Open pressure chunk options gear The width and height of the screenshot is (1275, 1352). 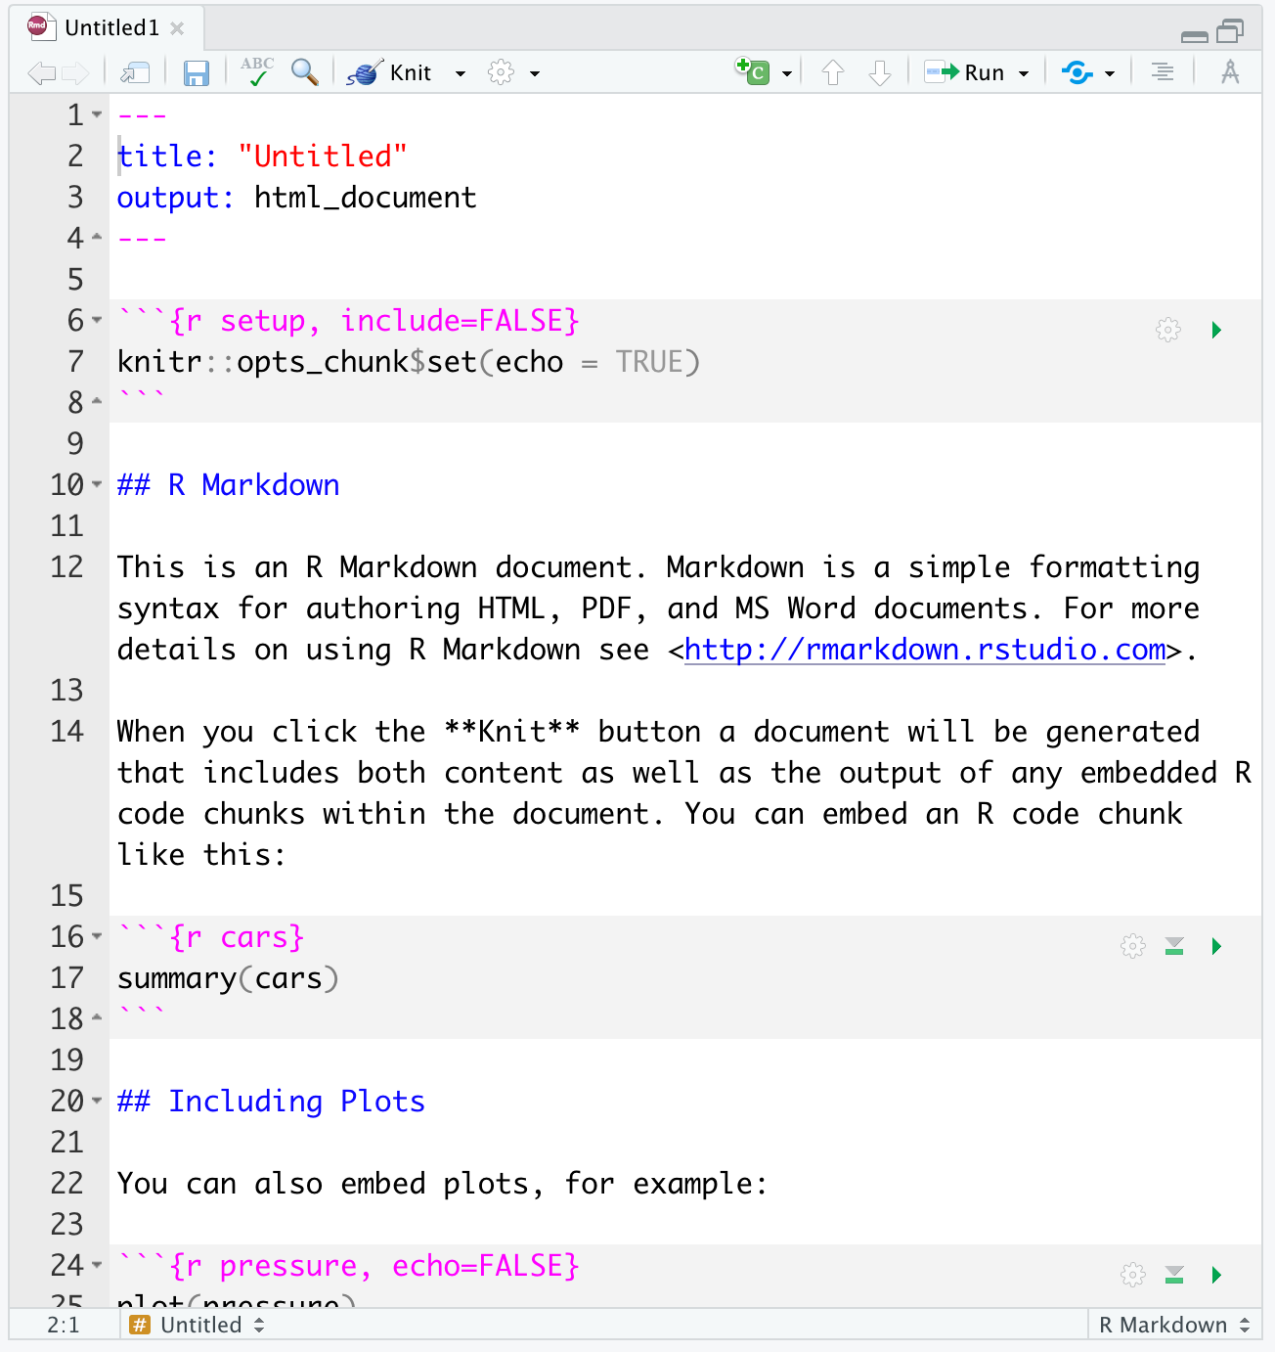point(1133,1275)
